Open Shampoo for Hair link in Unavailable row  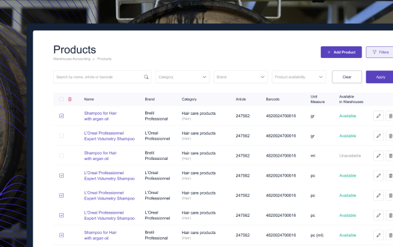pyautogui.click(x=101, y=156)
